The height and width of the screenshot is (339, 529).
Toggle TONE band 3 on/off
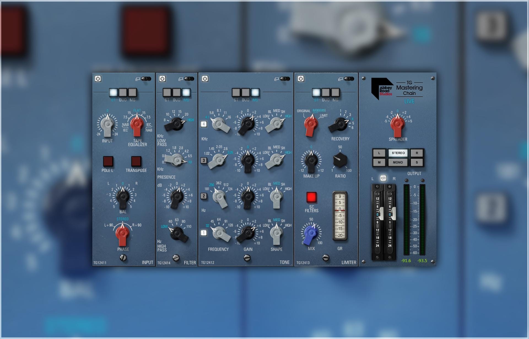coord(204,160)
